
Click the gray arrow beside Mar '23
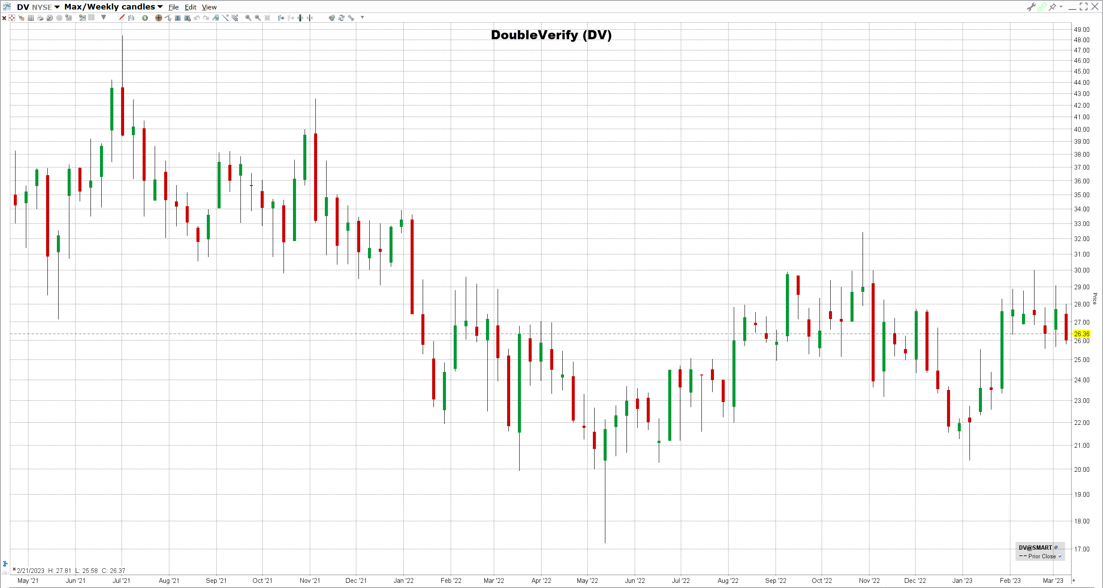tap(1074, 581)
